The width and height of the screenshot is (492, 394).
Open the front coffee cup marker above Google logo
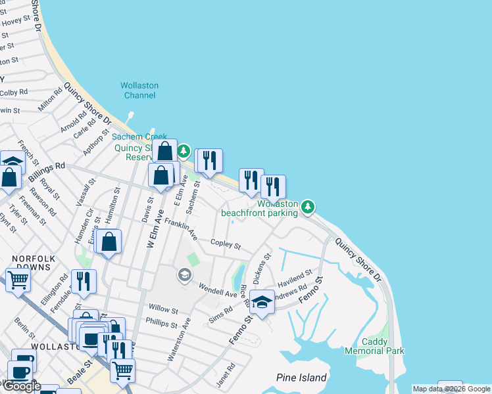pyautogui.click(x=20, y=371)
